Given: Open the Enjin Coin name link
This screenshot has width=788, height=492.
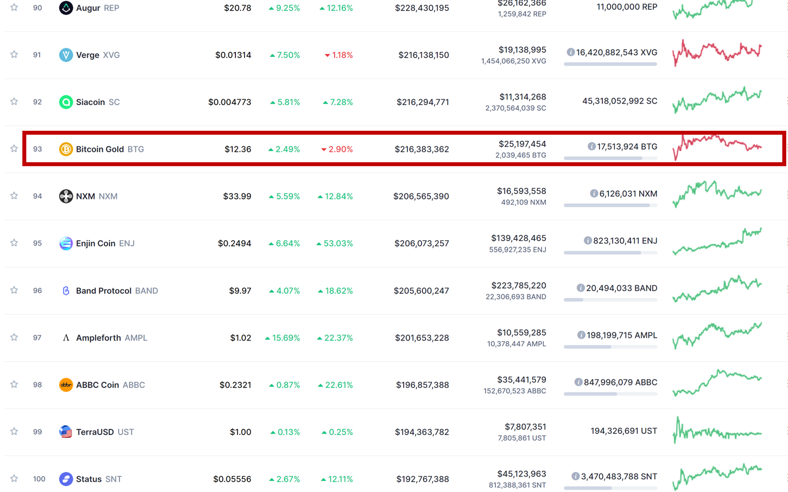Looking at the screenshot, I should (x=96, y=244).
